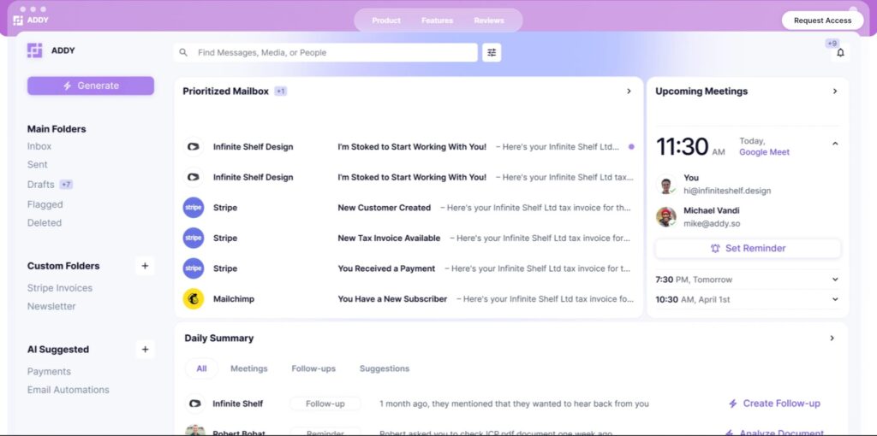Click the Addy logo in sidebar

pyautogui.click(x=35, y=50)
